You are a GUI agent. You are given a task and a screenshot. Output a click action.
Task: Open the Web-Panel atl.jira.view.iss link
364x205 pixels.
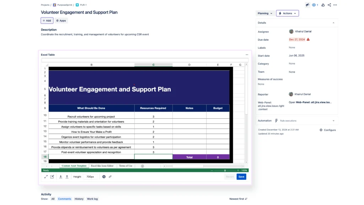pos(310,102)
